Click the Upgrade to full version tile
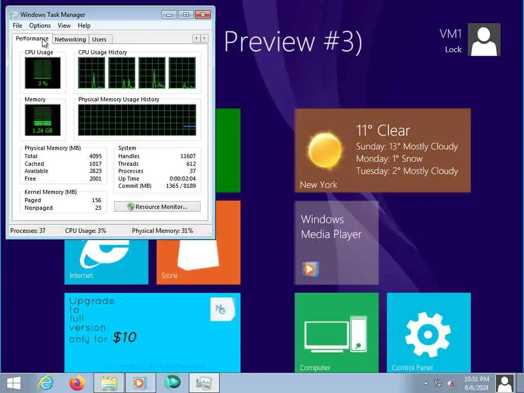Image resolution: width=524 pixels, height=393 pixels. click(152, 333)
